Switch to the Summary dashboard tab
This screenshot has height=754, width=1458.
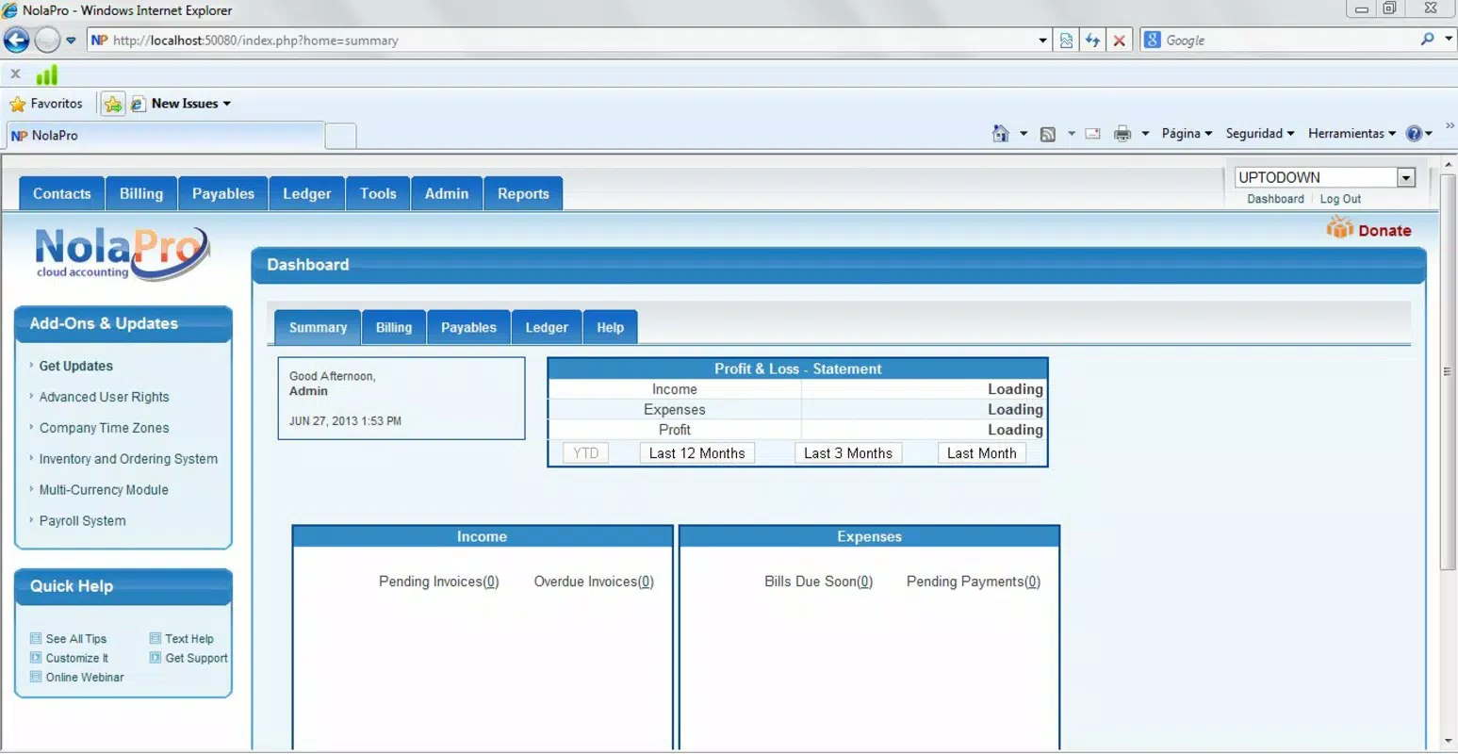318,328
